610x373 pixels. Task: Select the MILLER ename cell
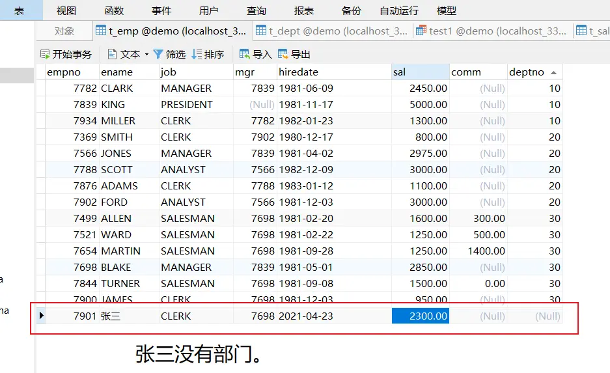129,121
